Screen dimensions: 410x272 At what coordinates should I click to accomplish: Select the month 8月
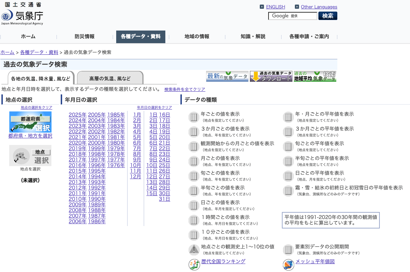point(137,154)
